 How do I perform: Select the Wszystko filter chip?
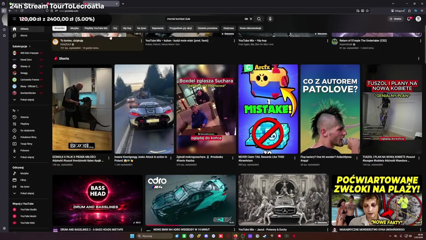(59, 28)
